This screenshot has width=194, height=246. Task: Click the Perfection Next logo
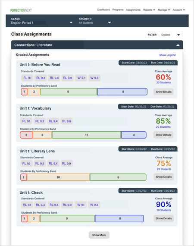pos(21,10)
